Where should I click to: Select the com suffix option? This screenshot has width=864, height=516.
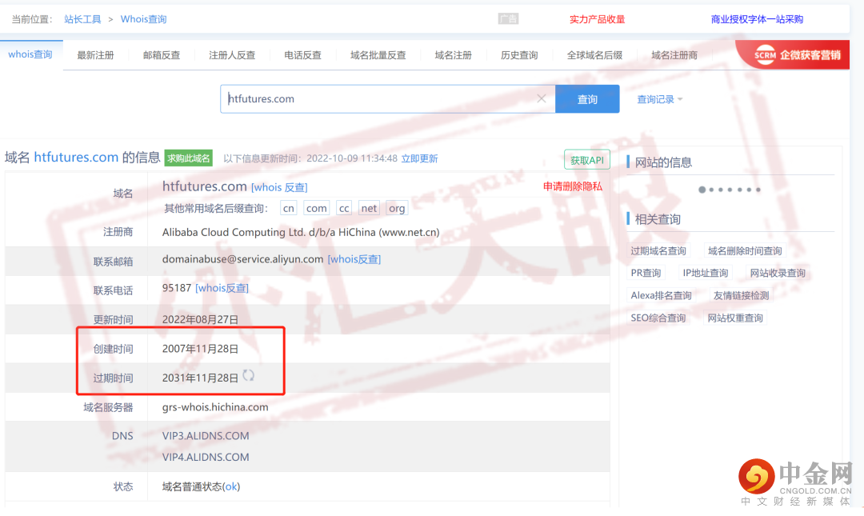[316, 208]
